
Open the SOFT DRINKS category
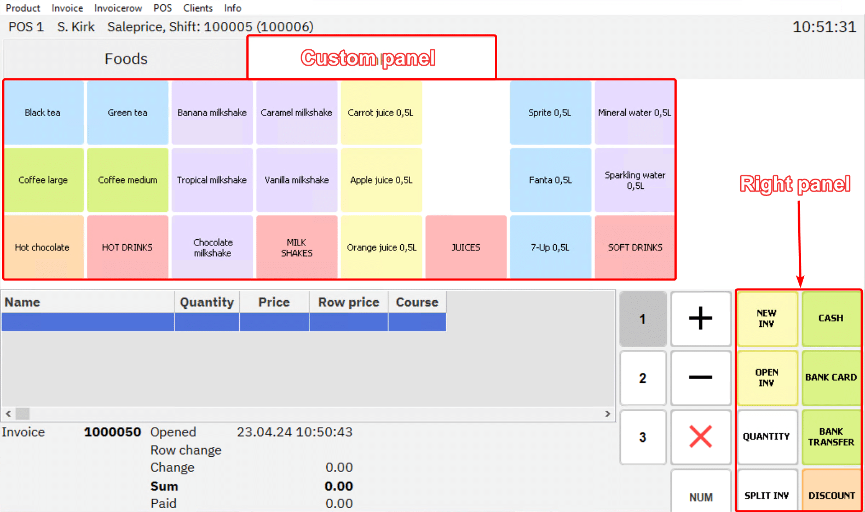pyautogui.click(x=635, y=248)
